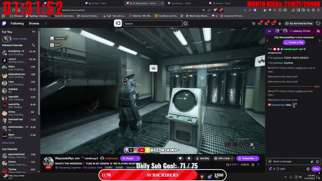Open Discord icon in taskbar
The height and width of the screenshot is (181, 322).
click(x=210, y=177)
